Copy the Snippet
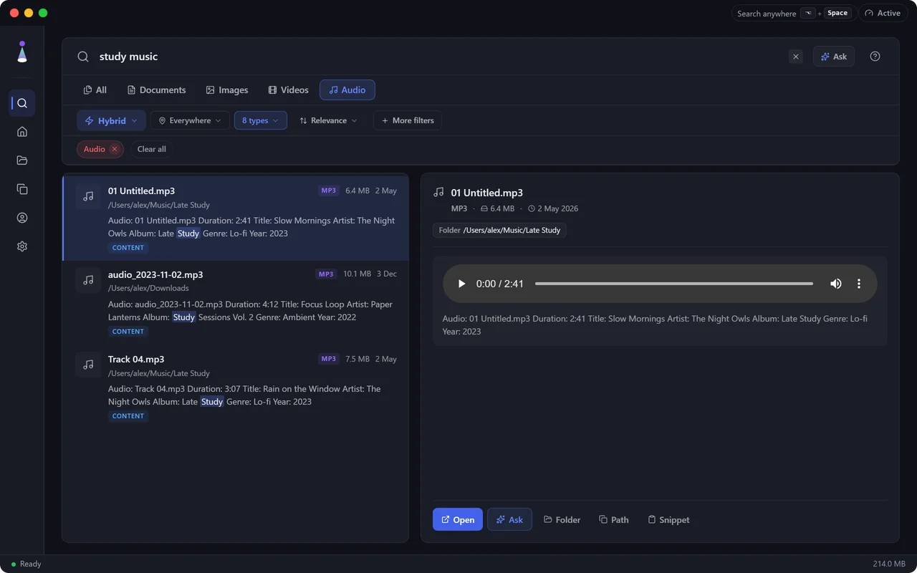Image resolution: width=917 pixels, height=573 pixels. 668,520
